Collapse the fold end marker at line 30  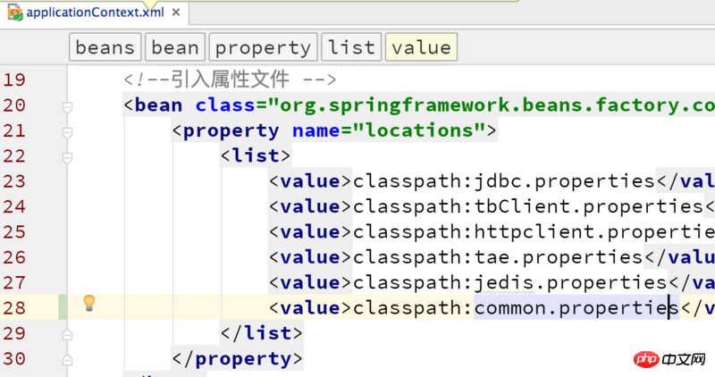point(68,360)
